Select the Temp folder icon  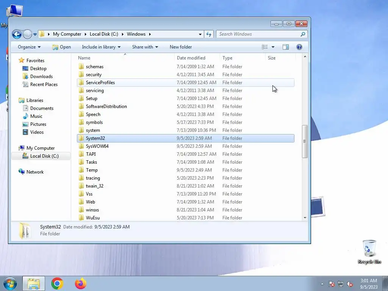[81, 170]
